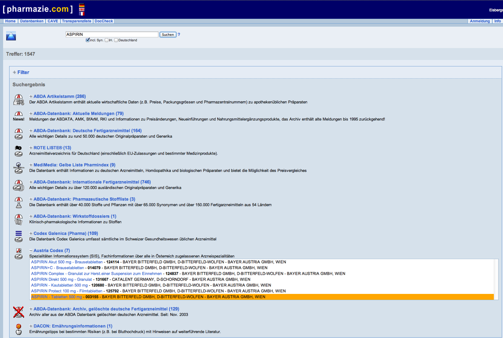Click the blue mountain logo icon
Screen dimensions: 503x338
tap(11, 36)
